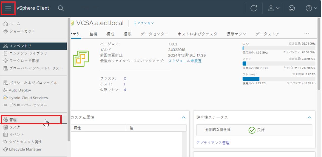The image size is (322, 157).
Task: Collapse the カスタム属性 panel
Action: click(184, 117)
